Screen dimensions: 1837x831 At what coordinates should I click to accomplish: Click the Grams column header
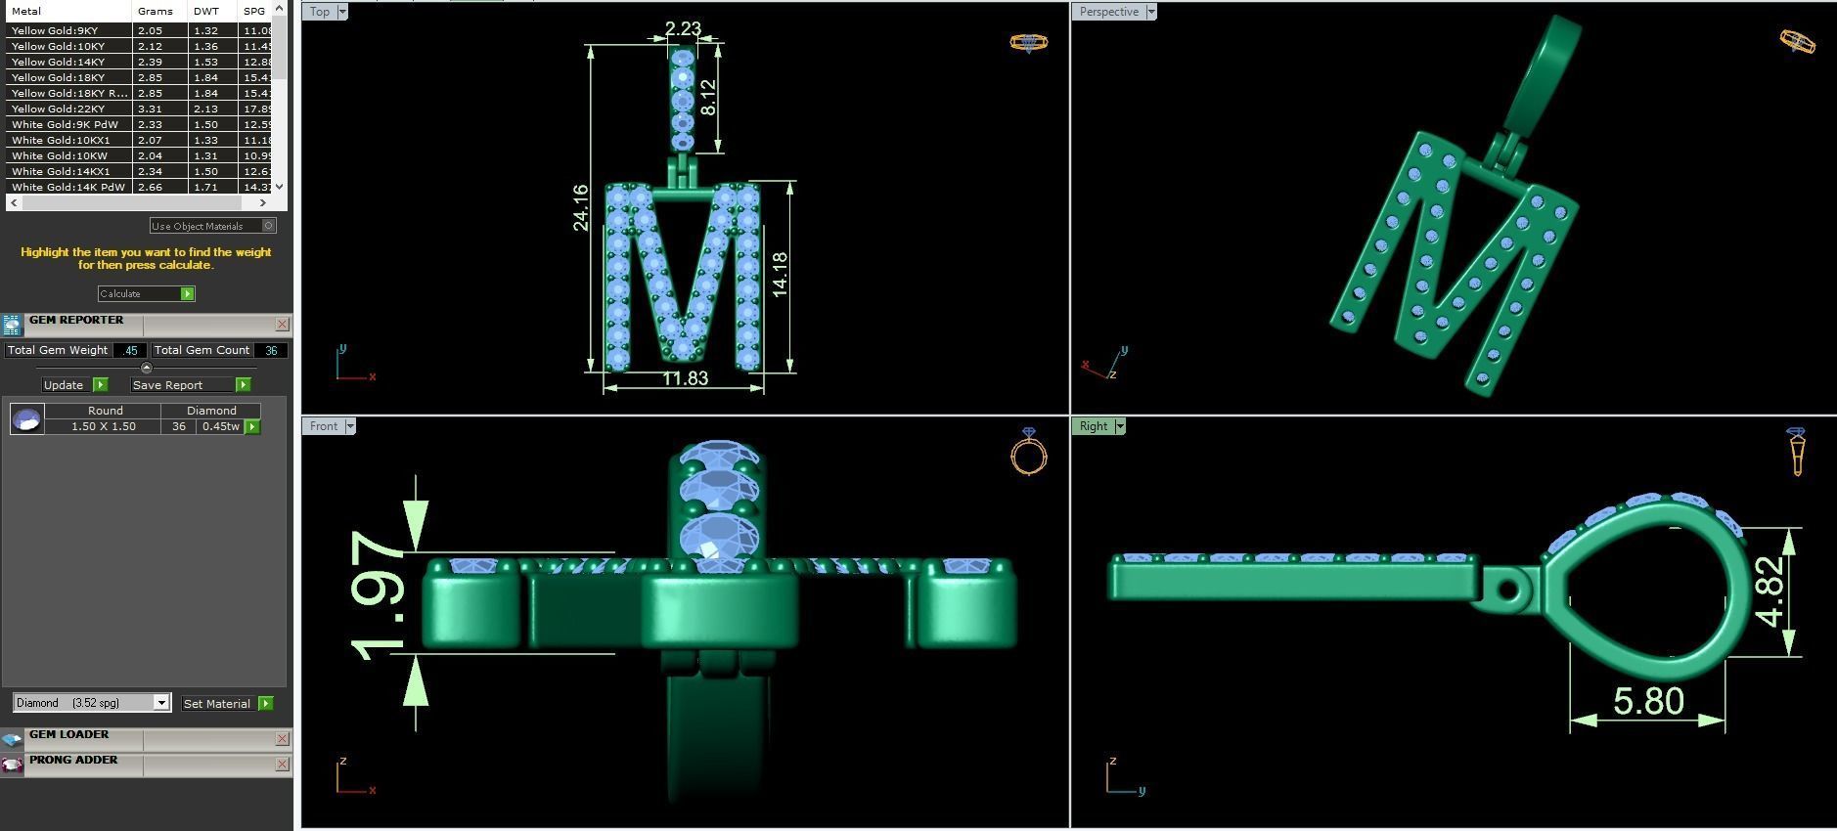point(160,11)
